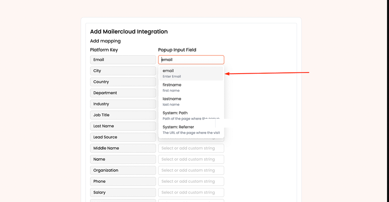The width and height of the screenshot is (389, 202).
Task: Click the 'Add mapping' label
Action: coord(105,41)
